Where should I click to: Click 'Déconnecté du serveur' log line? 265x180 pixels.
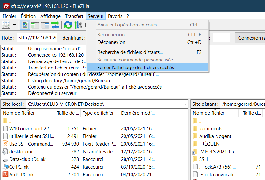(52, 93)
